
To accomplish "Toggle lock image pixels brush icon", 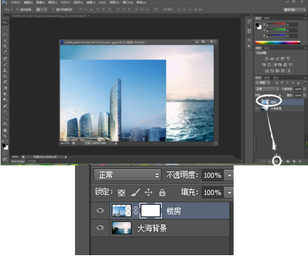I will click(135, 192).
